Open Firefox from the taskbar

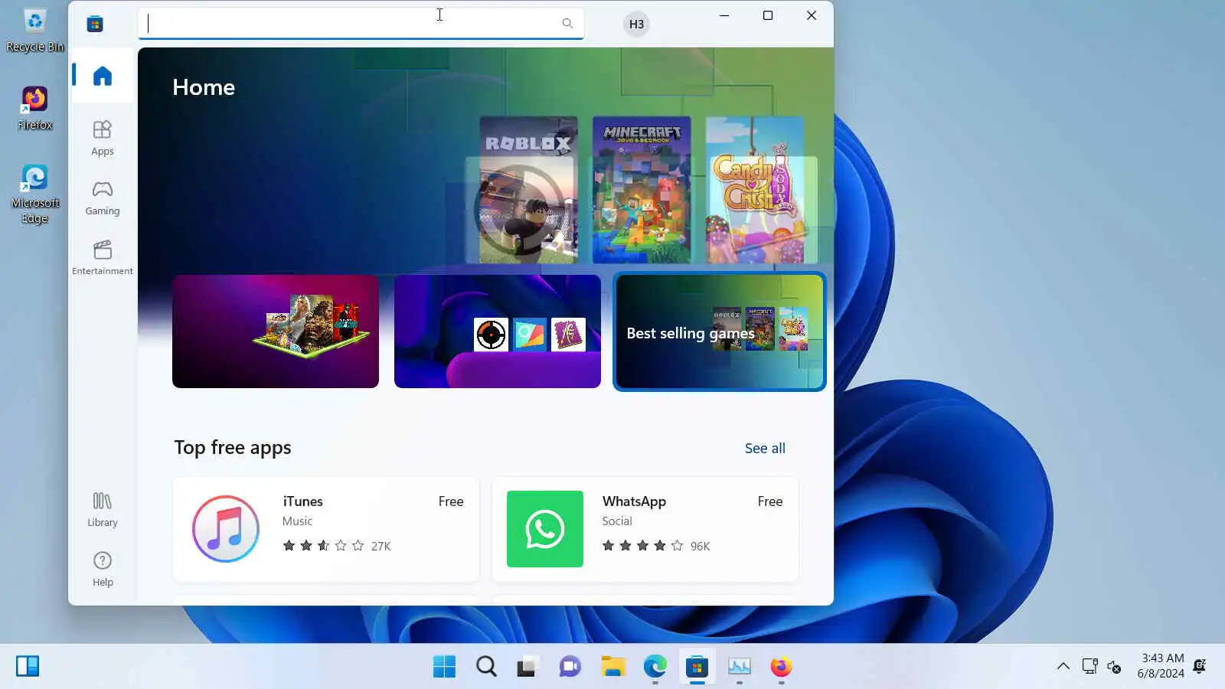[781, 667]
